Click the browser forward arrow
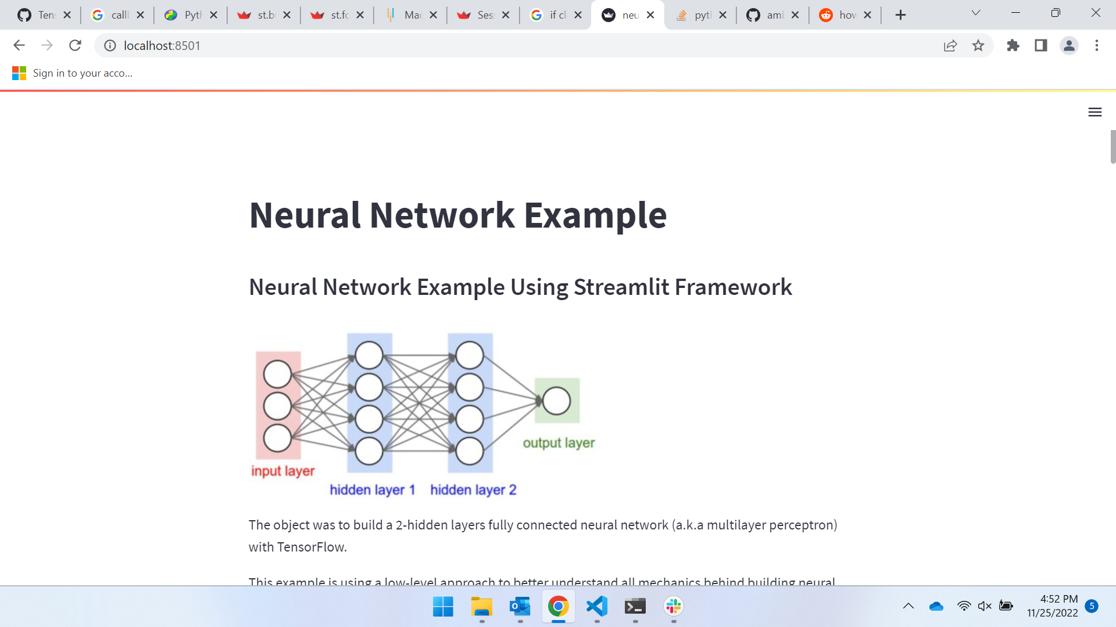Screen dimensions: 1116x627 [47, 45]
